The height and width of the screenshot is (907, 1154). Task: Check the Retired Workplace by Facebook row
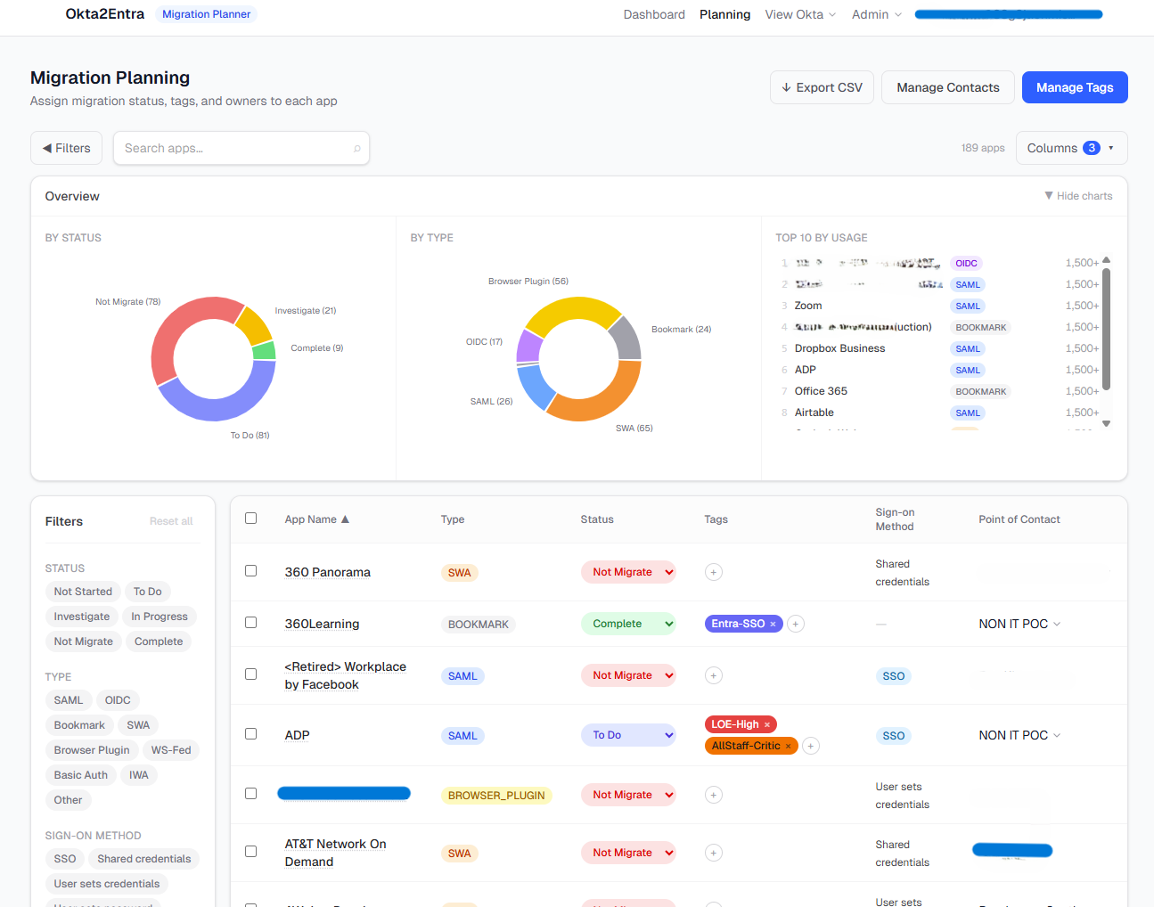pyautogui.click(x=251, y=674)
